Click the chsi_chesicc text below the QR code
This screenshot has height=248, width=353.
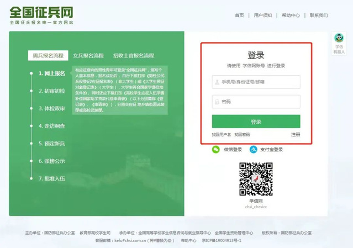256,207
